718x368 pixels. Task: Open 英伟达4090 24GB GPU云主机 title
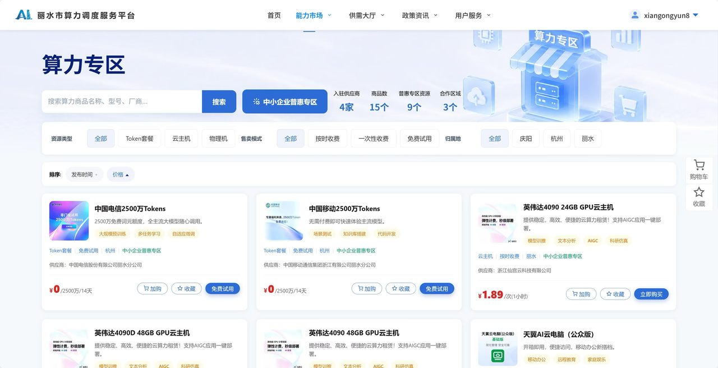click(x=568, y=207)
